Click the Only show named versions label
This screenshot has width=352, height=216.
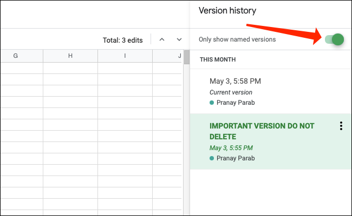237,39
